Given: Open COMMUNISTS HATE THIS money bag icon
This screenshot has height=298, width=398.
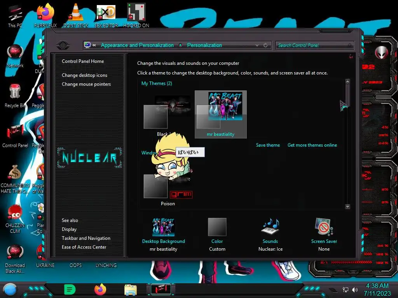Looking at the screenshot, I should pyautogui.click(x=15, y=178).
